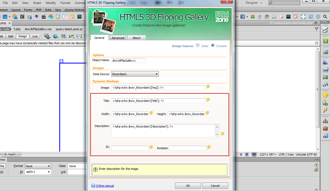330x191 pixels.
Task: Switch to the About tab in the dialog
Action: pyautogui.click(x=136, y=38)
